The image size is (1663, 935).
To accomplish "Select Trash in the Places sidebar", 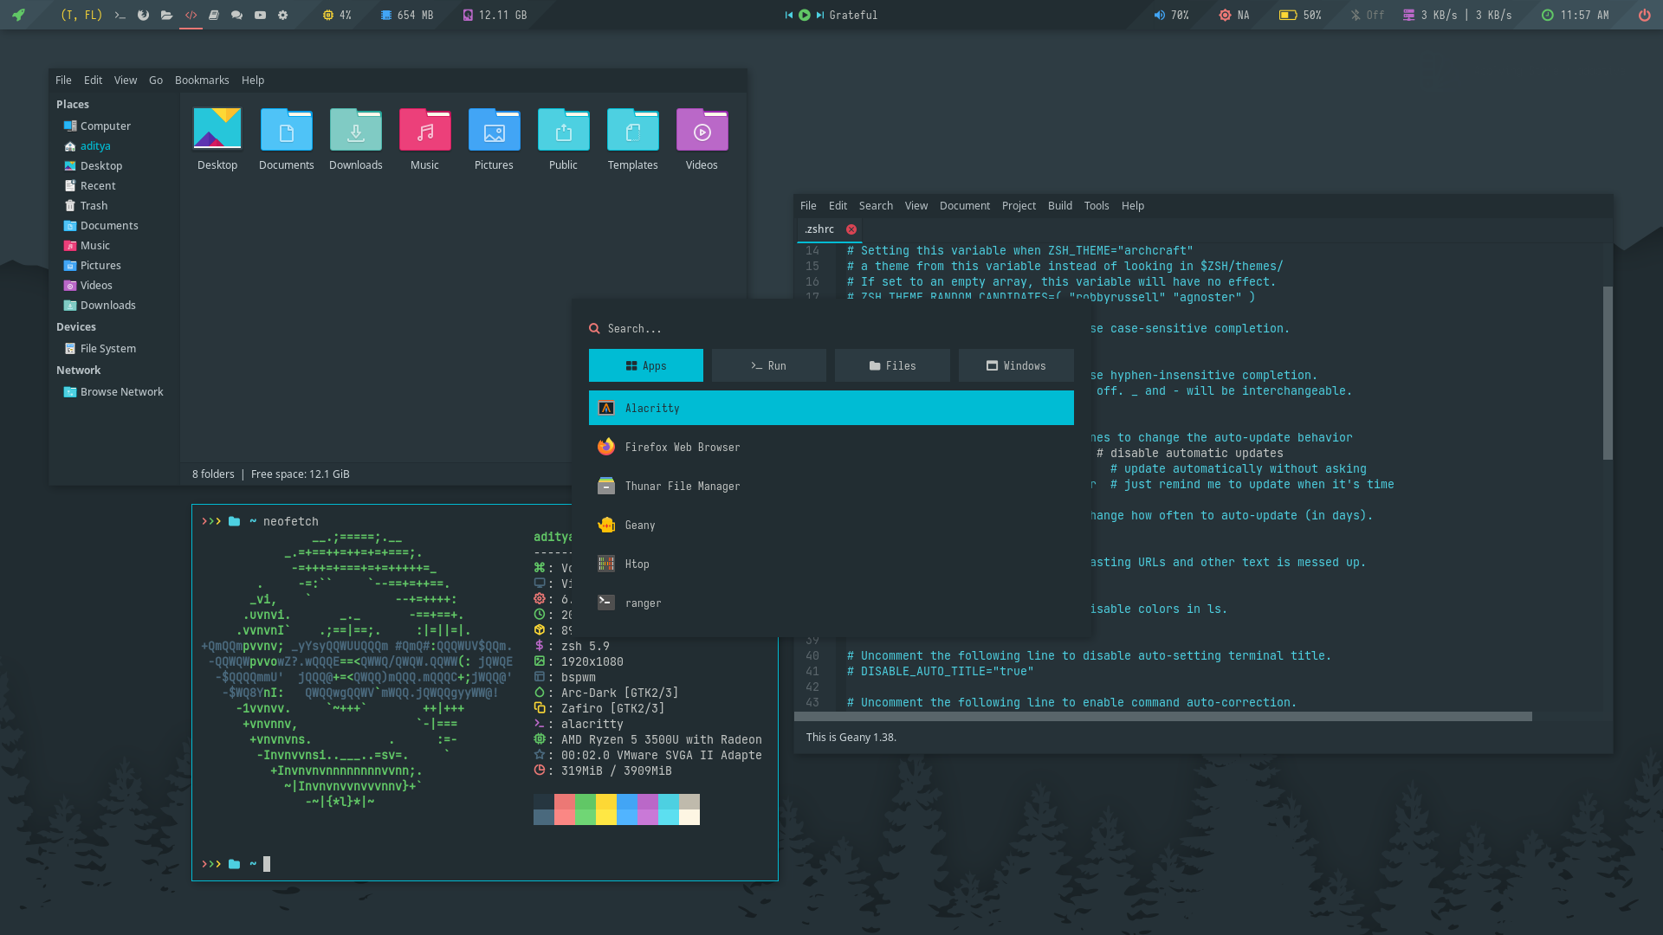I will tap(94, 205).
